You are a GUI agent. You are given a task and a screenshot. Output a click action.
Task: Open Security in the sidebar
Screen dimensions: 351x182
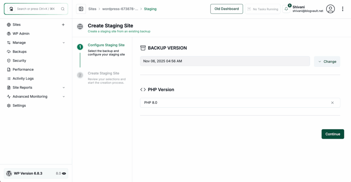tap(19, 60)
